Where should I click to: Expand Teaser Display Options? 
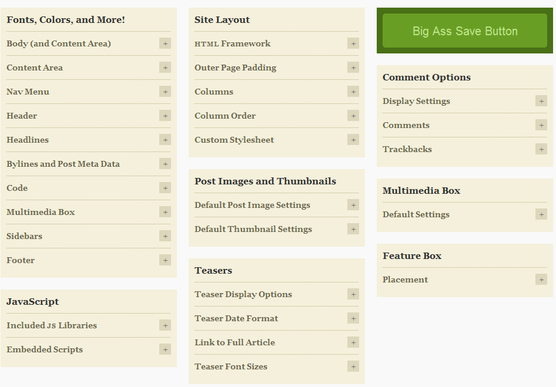tap(277, 294)
